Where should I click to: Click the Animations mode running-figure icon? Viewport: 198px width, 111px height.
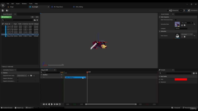pyautogui.click(x=189, y=10)
